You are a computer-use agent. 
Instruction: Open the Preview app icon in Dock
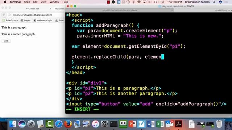click(77, 124)
